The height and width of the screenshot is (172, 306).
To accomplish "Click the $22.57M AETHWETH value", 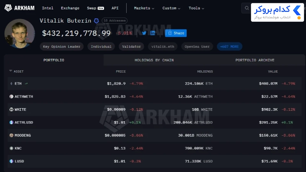I will [x=269, y=97].
